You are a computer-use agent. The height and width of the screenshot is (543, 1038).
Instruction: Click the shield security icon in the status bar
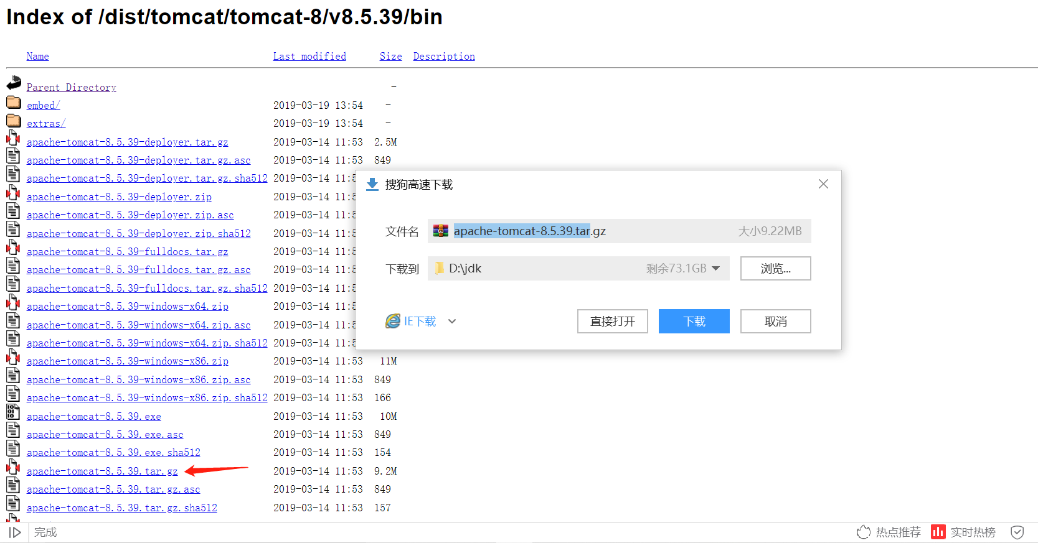1017,532
